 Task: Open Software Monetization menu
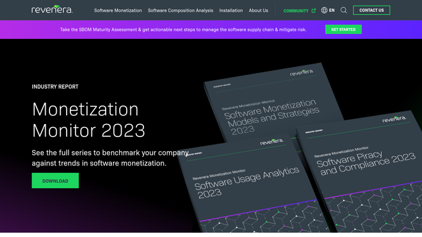118,10
